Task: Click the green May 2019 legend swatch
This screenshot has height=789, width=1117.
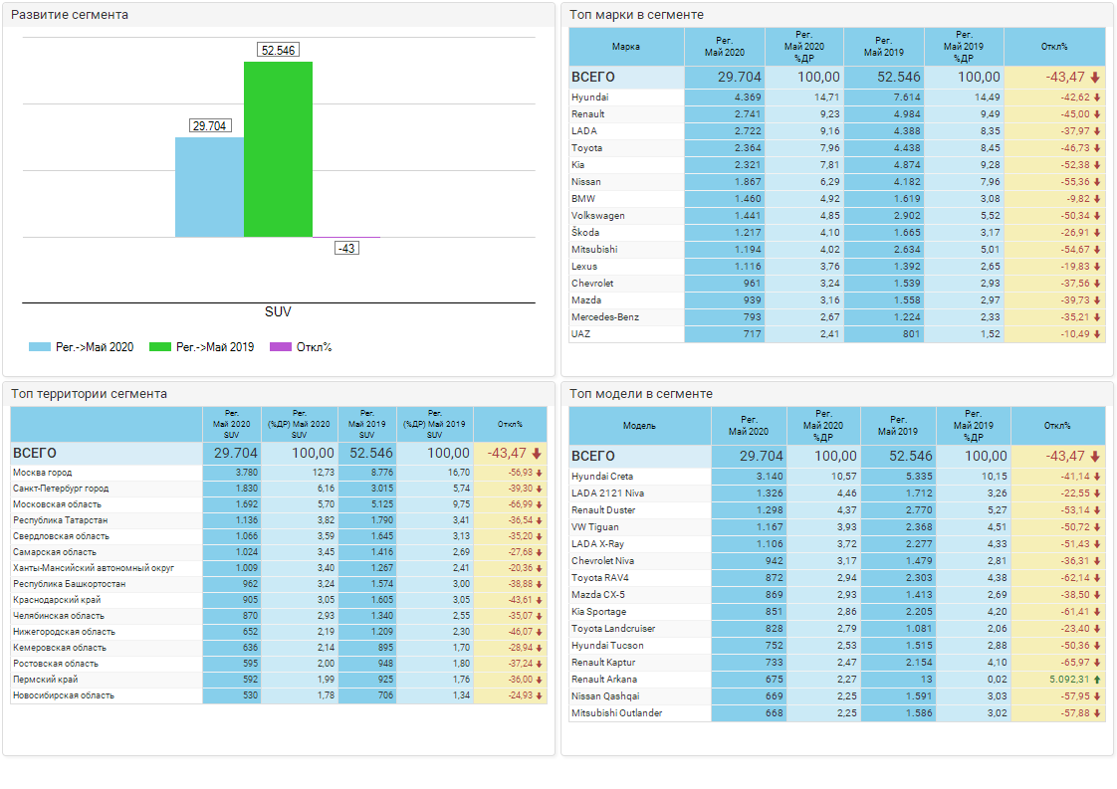Action: coord(159,347)
